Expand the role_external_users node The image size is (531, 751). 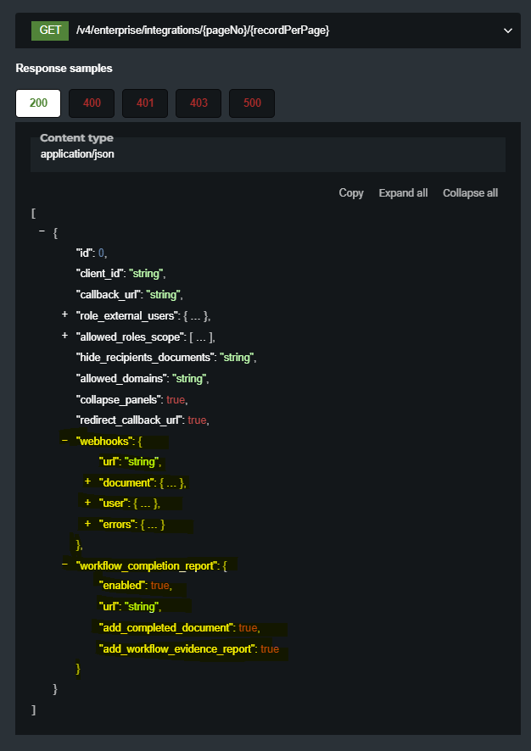[64, 314]
